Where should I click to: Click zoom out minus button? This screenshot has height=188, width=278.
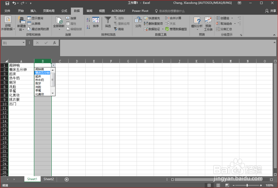point(234,185)
